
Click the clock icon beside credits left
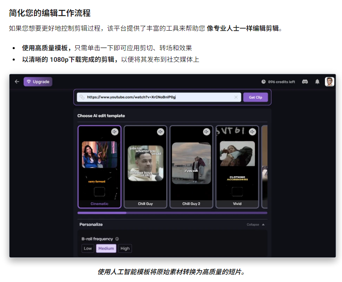tap(263, 82)
